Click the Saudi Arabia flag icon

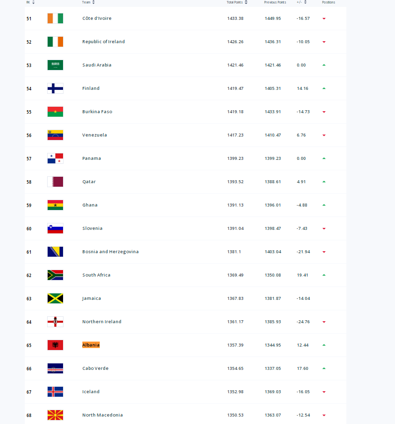coord(55,65)
